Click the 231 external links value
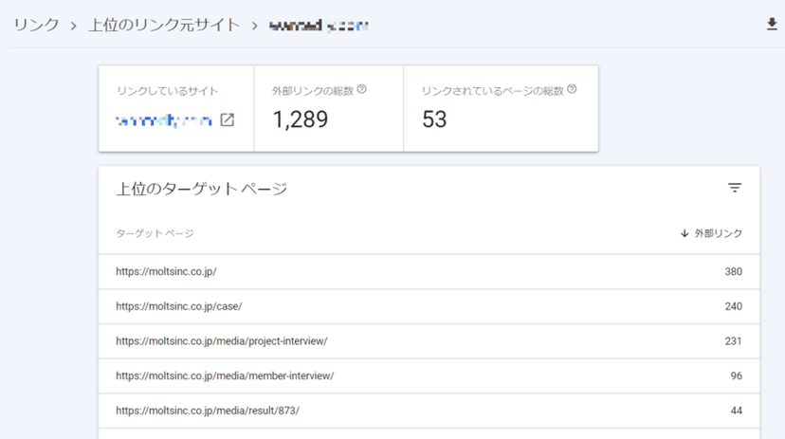Image resolution: width=785 pixels, height=439 pixels. [x=734, y=341]
